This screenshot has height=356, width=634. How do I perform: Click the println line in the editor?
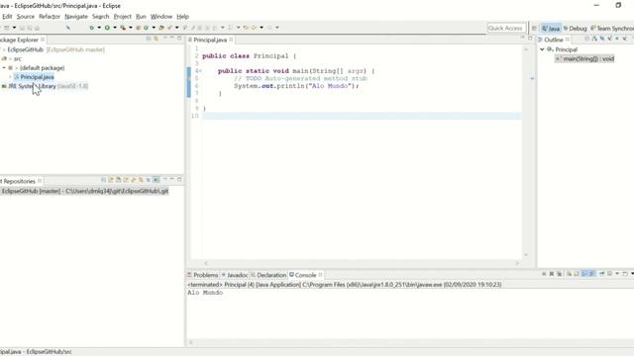pyautogui.click(x=296, y=86)
